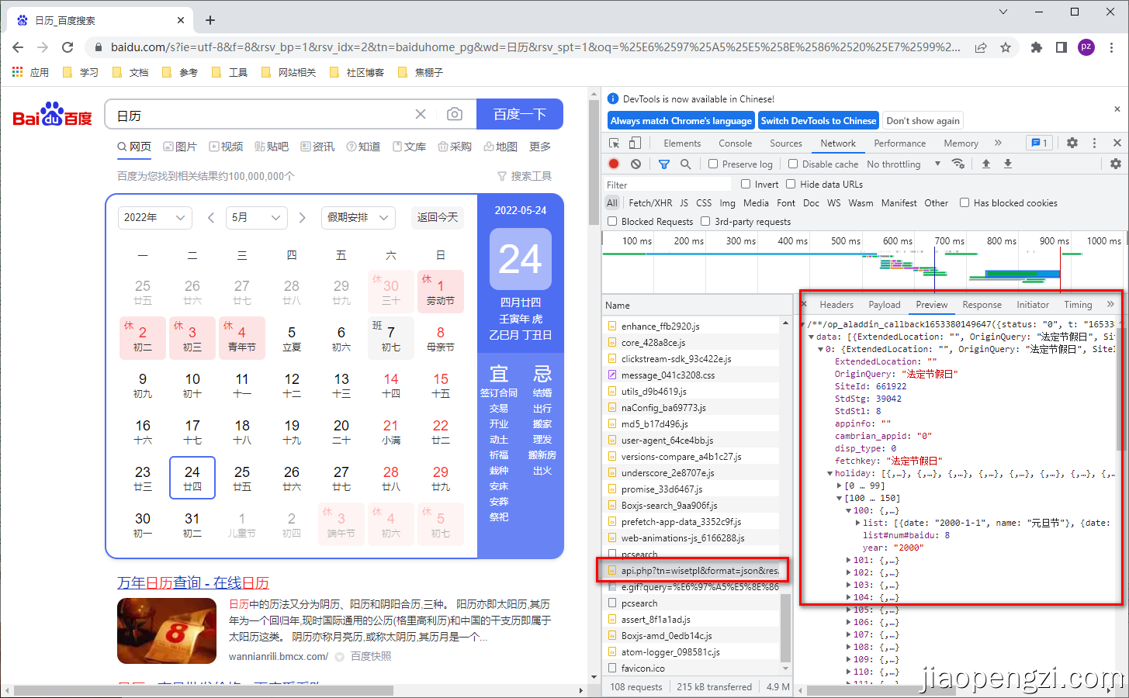The image size is (1129, 698).
Task: Open the Chrome extensions puzzle icon
Action: point(1037,47)
